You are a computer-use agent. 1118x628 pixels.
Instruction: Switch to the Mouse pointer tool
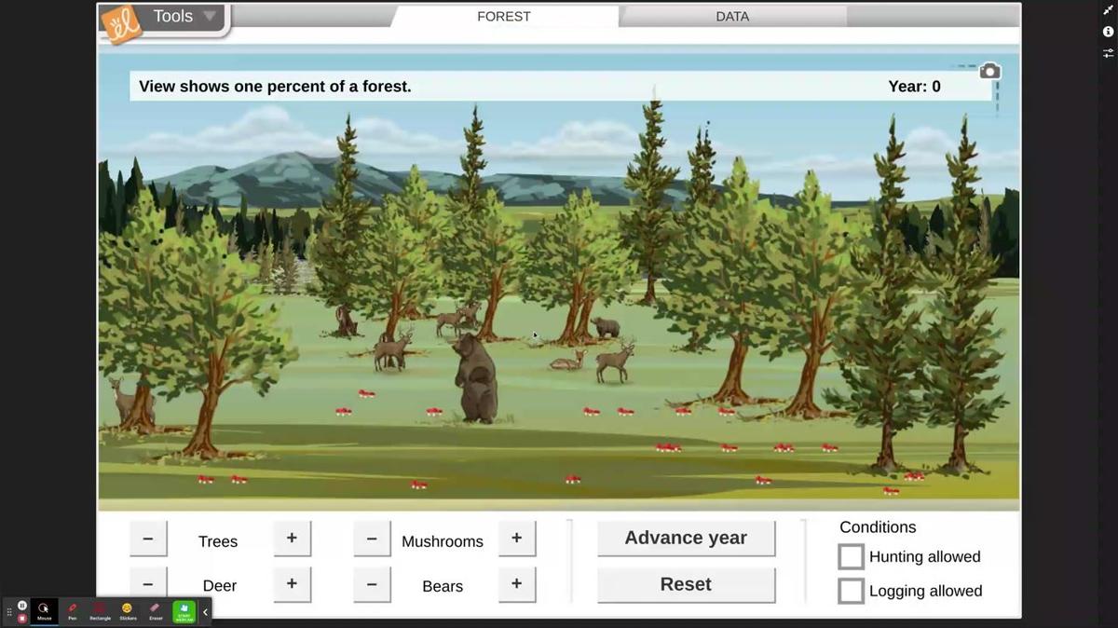pos(44,610)
